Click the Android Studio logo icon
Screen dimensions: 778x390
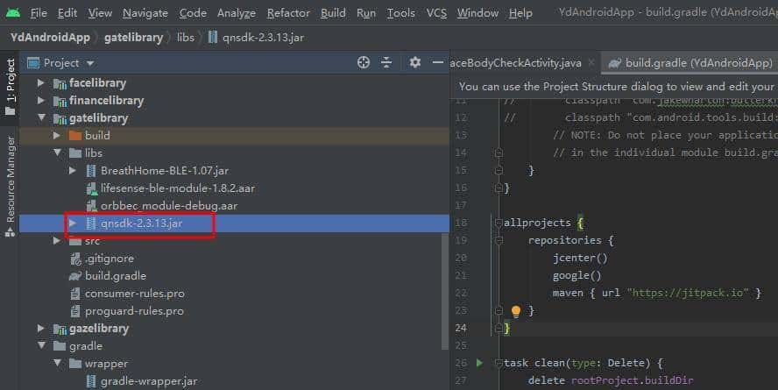(x=13, y=13)
